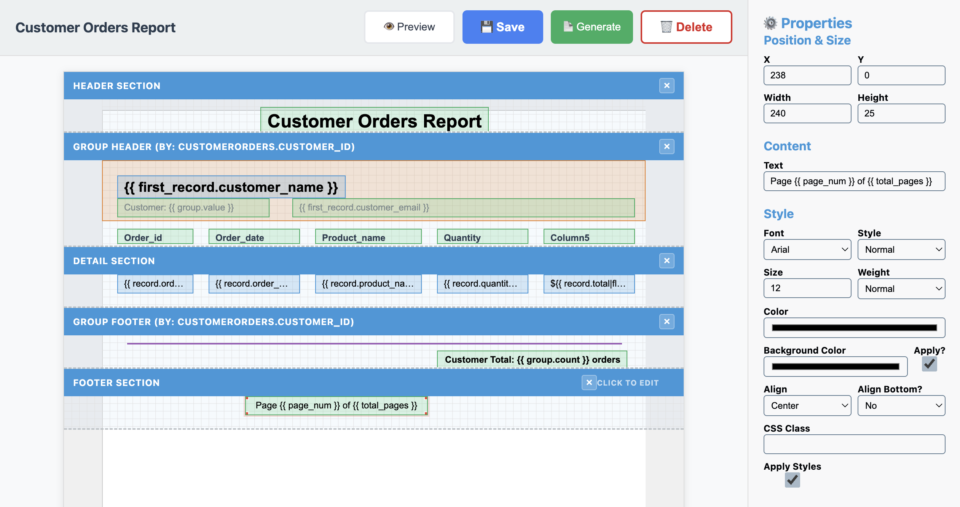Edit the page number Text field
This screenshot has width=960, height=507.
(854, 181)
